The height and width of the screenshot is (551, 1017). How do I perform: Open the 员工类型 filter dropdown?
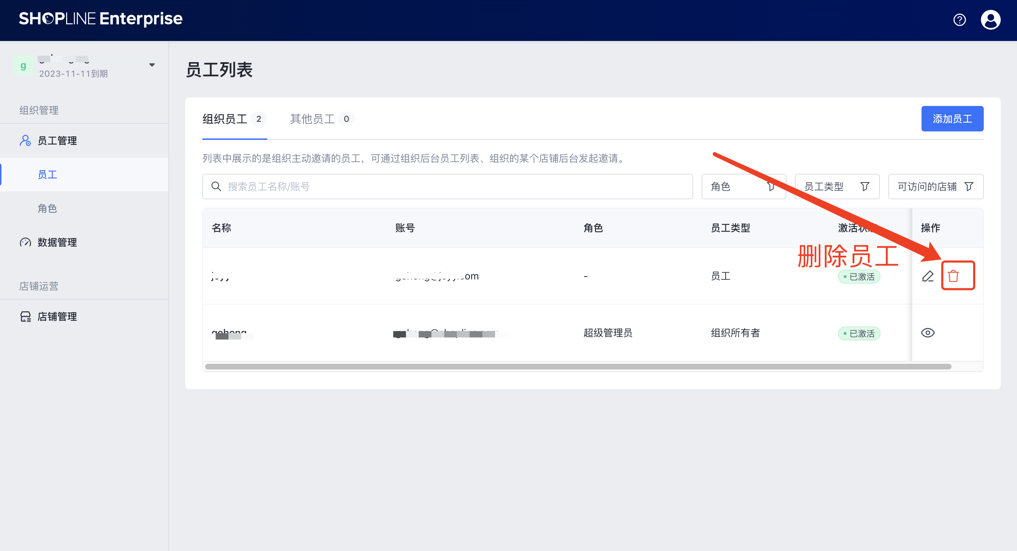tap(837, 186)
